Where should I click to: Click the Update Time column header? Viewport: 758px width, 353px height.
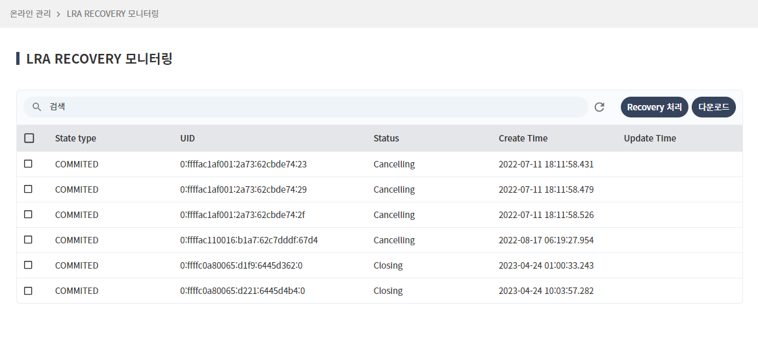[649, 138]
